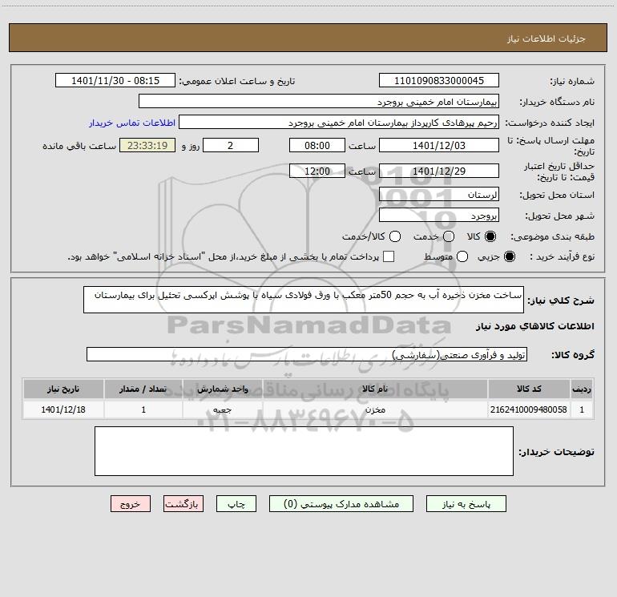Click the چاپ print button

click(236, 504)
